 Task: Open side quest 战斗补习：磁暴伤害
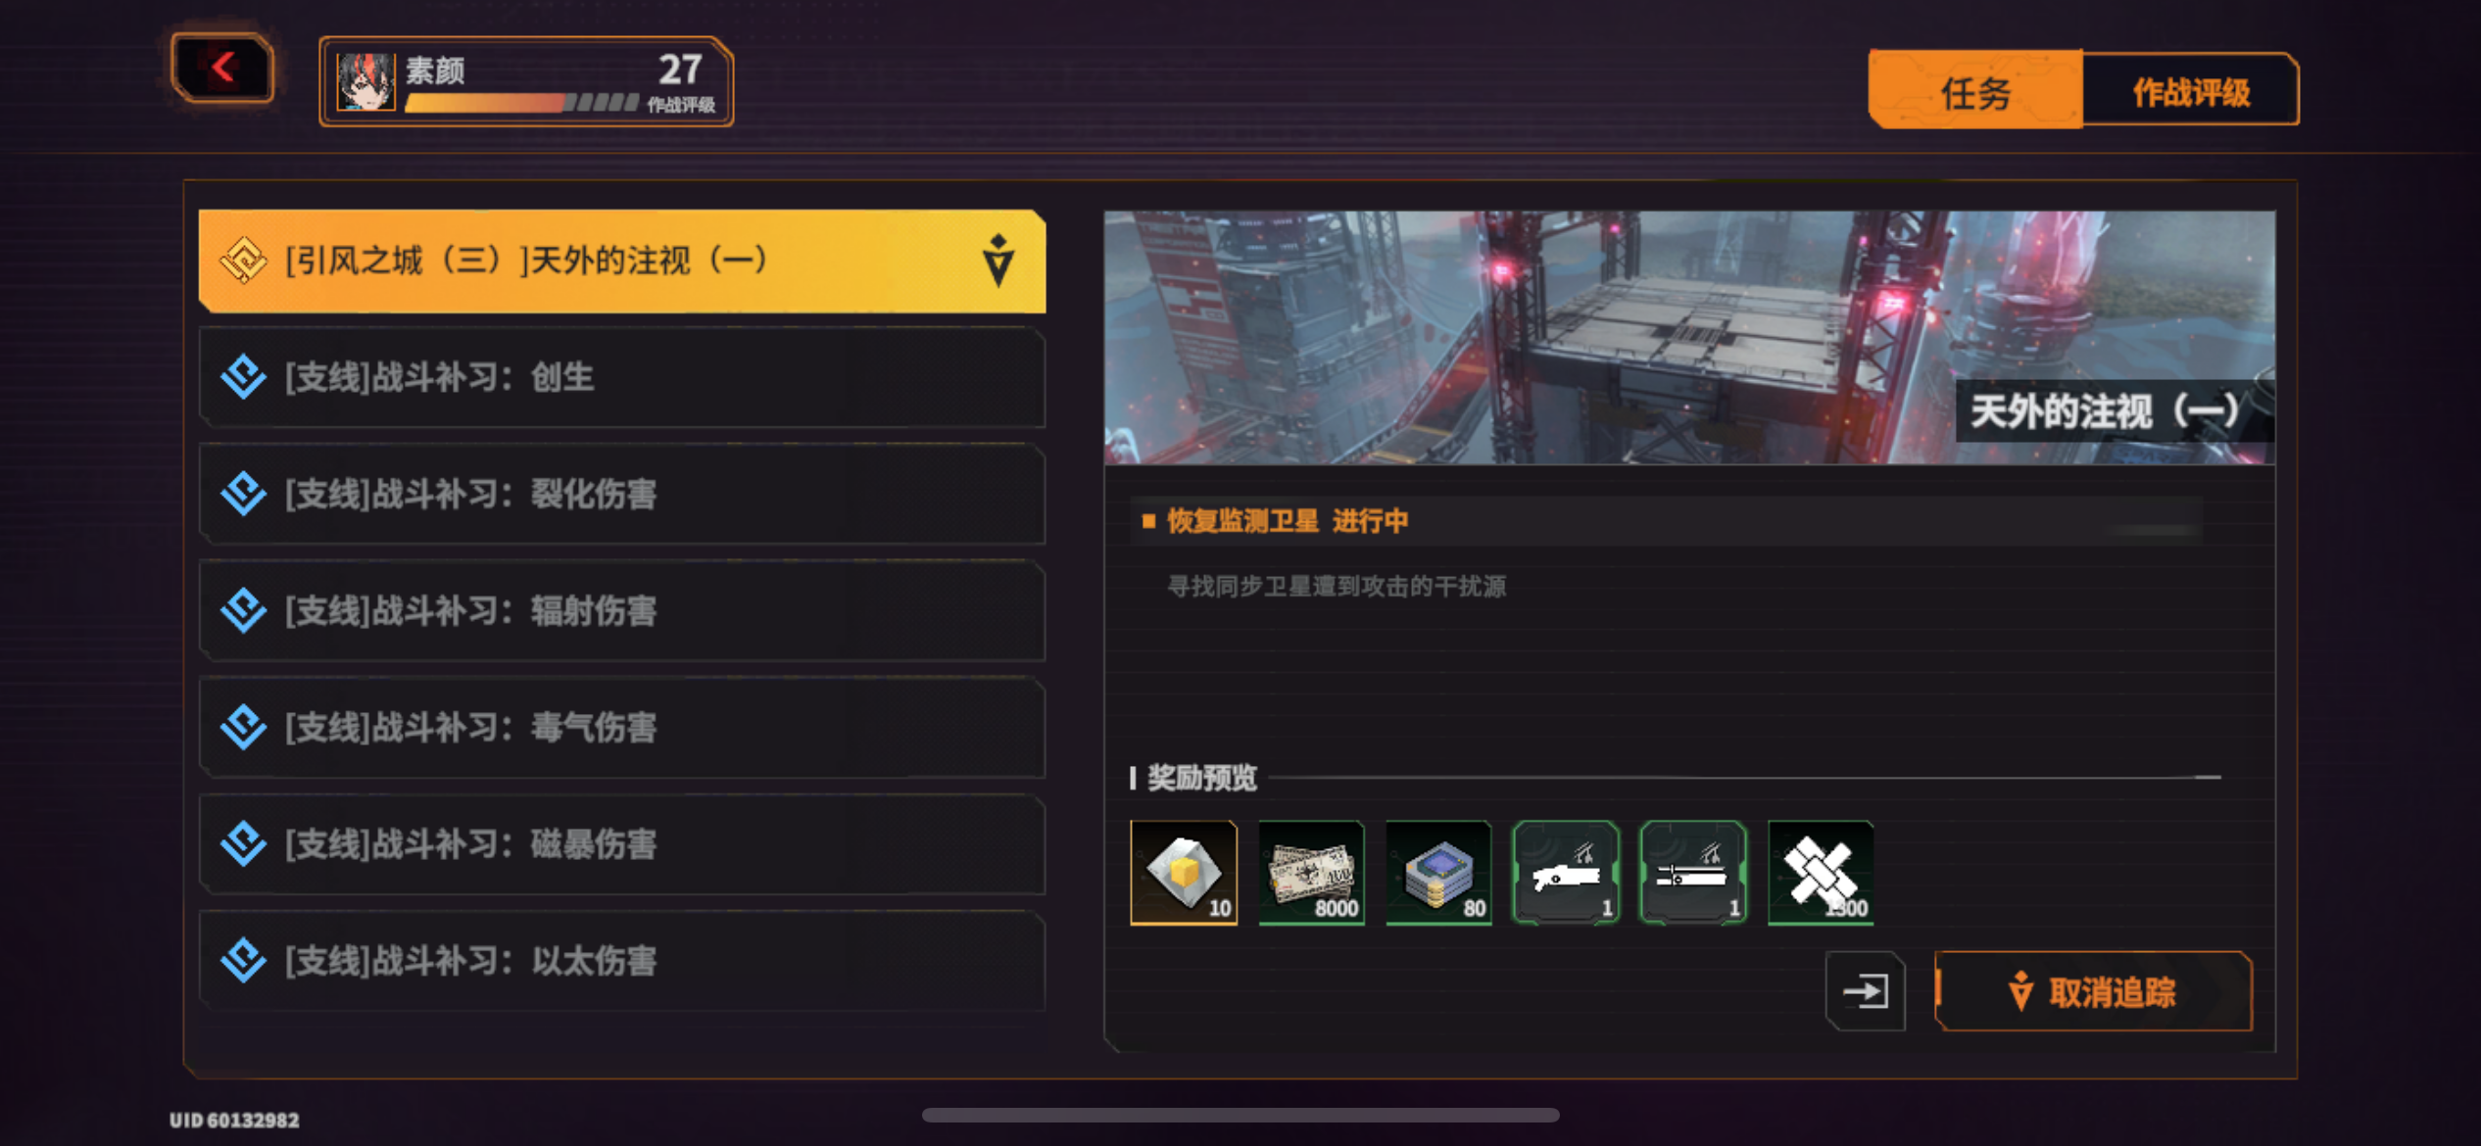tap(622, 843)
